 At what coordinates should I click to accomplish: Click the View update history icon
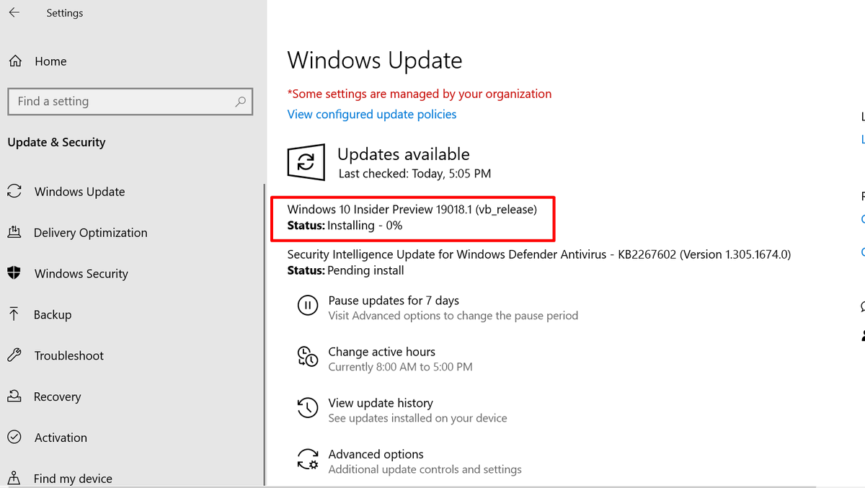coord(308,408)
